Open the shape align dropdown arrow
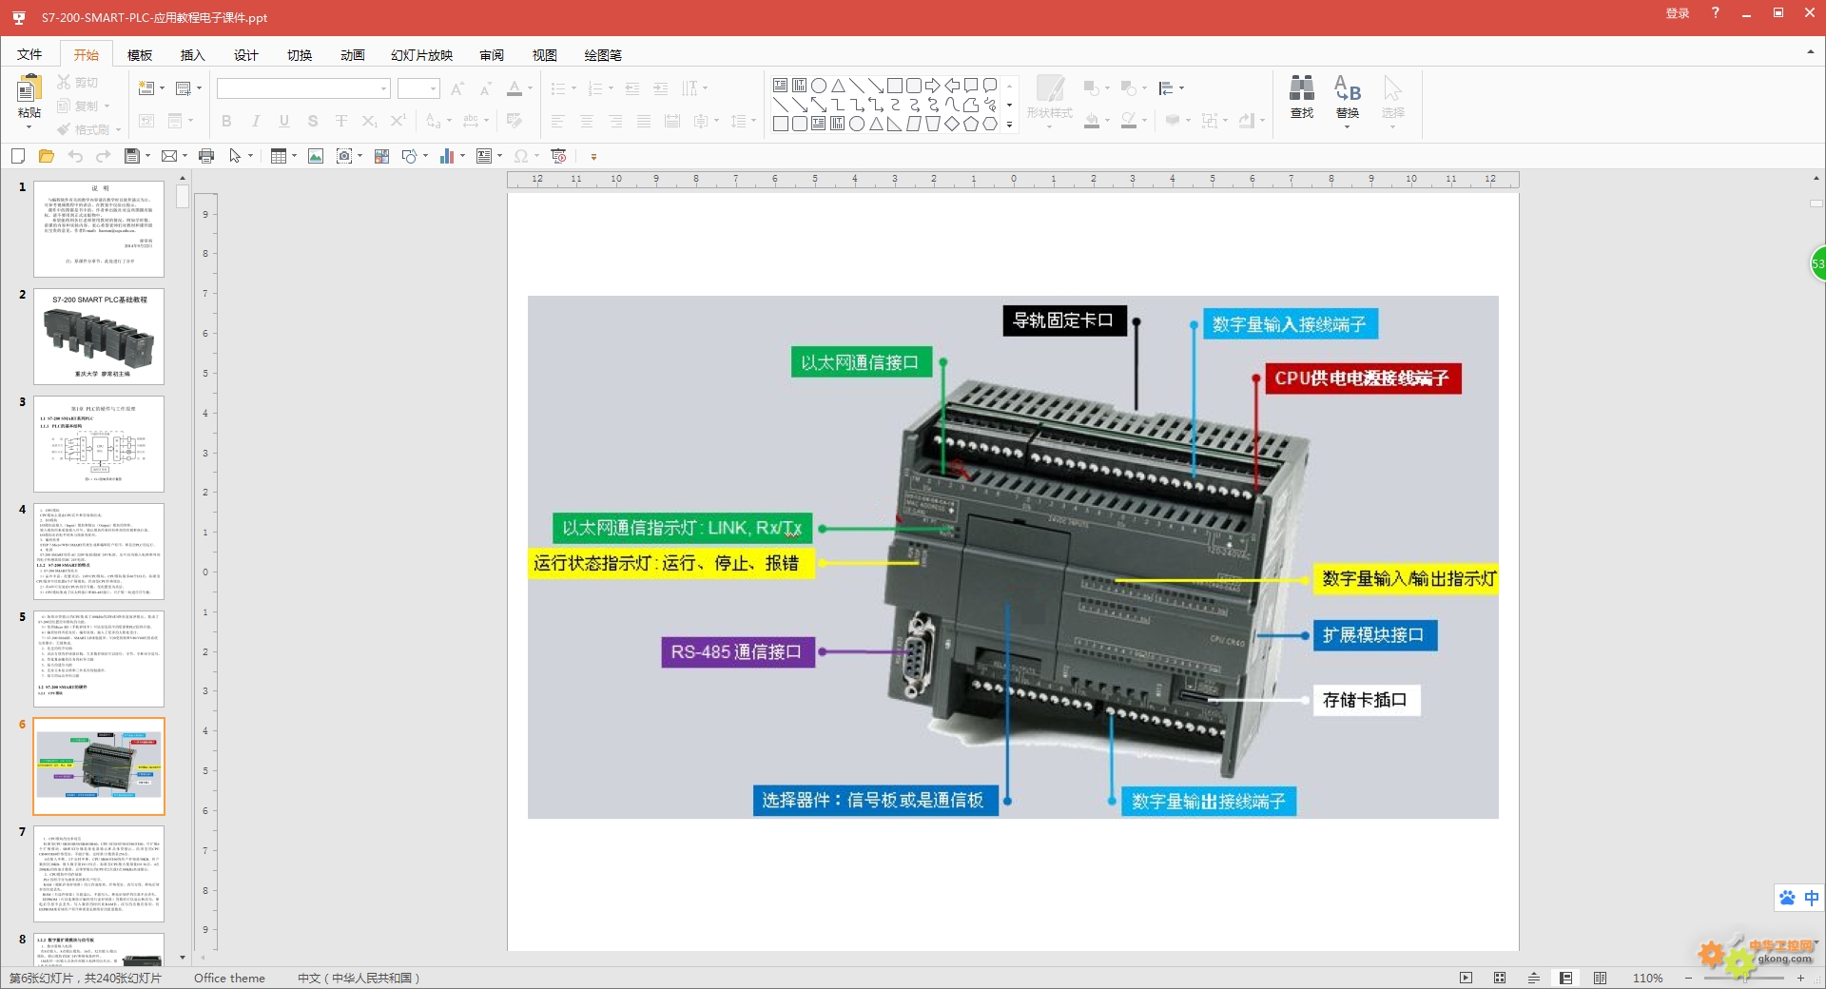 [x=1181, y=88]
